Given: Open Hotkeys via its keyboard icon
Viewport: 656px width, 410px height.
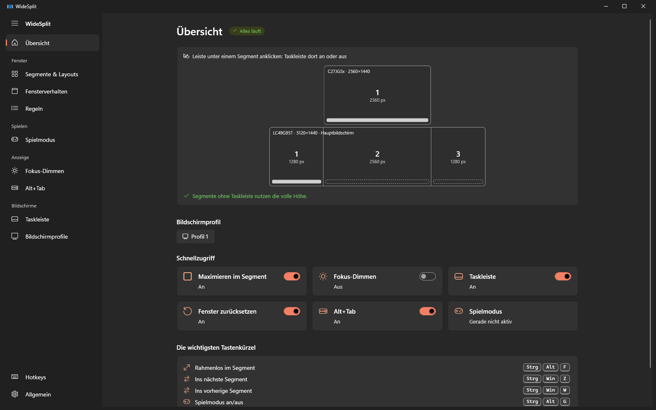Looking at the screenshot, I should click(x=15, y=377).
